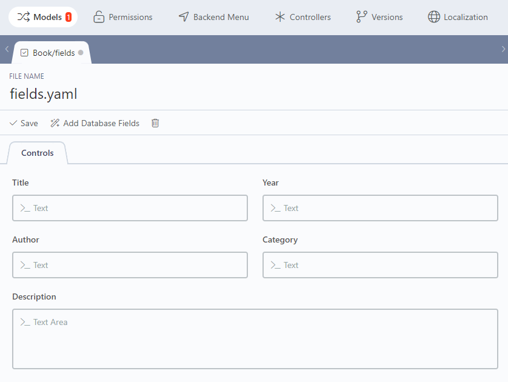The height and width of the screenshot is (382, 508).
Task: Save the form fields
Action: 24,123
